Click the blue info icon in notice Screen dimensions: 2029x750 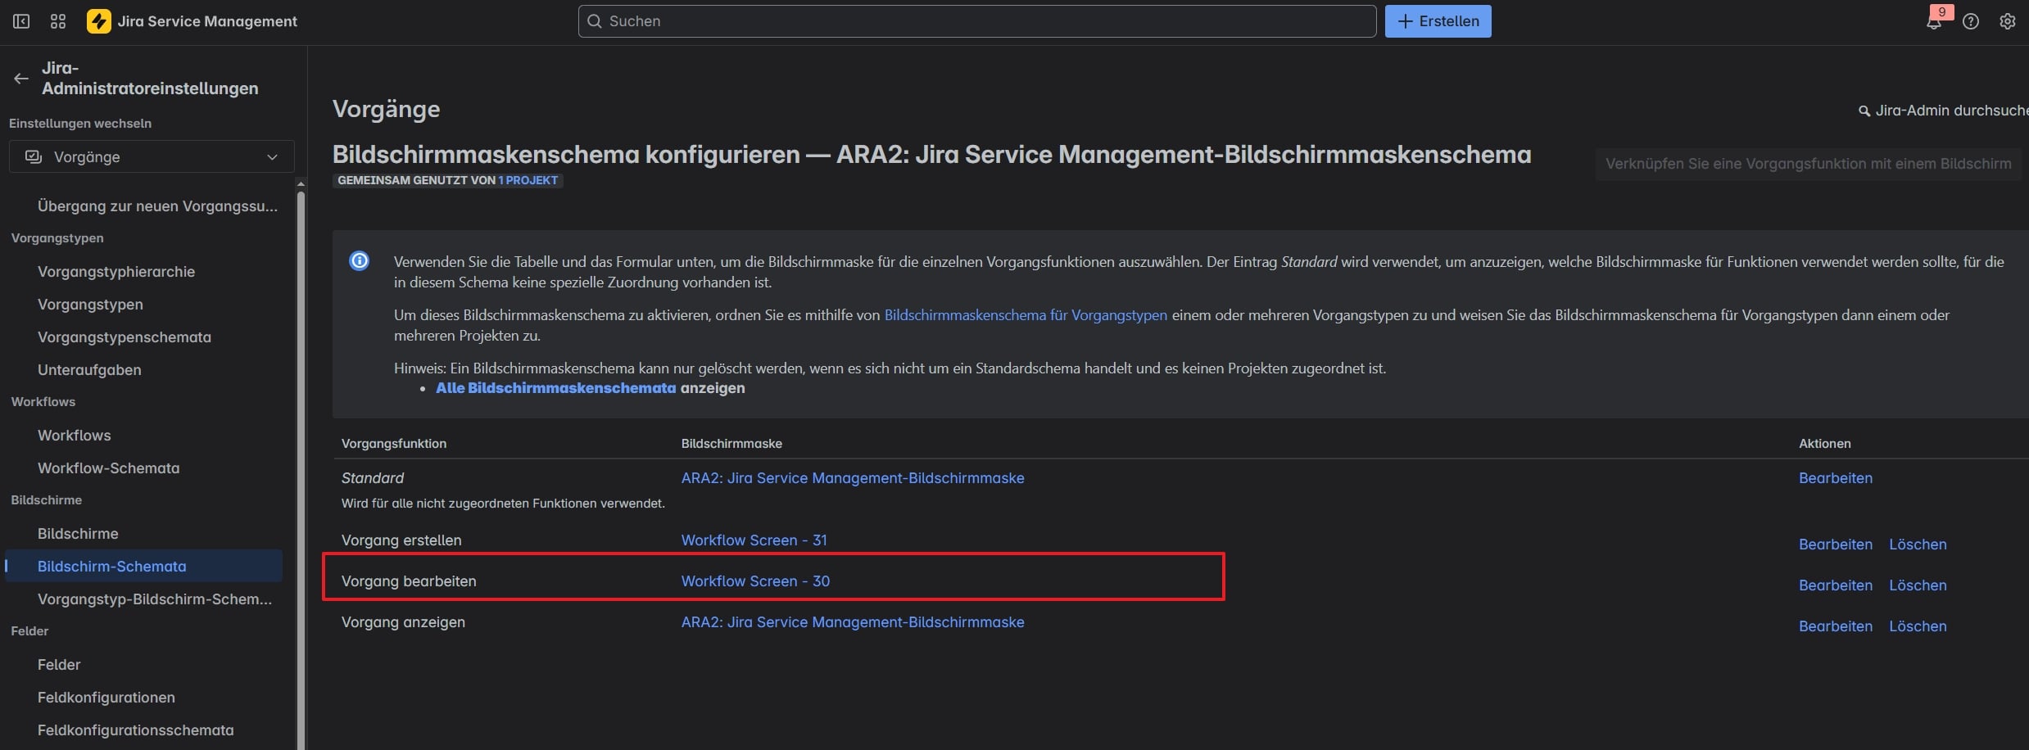[x=359, y=261]
